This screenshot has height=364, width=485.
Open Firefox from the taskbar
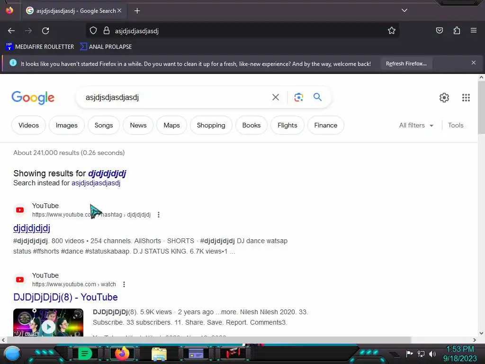click(x=122, y=354)
